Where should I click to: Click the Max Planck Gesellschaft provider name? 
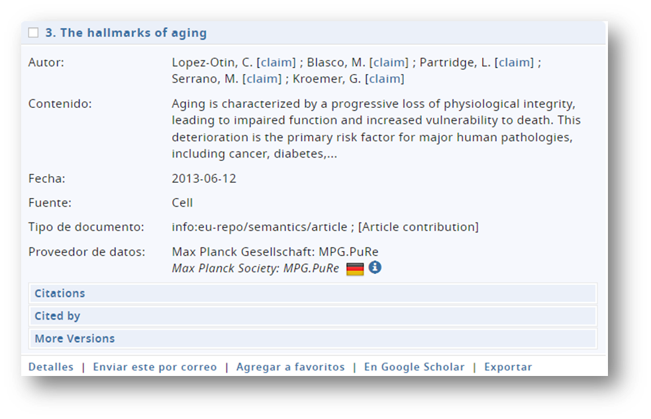click(x=275, y=252)
